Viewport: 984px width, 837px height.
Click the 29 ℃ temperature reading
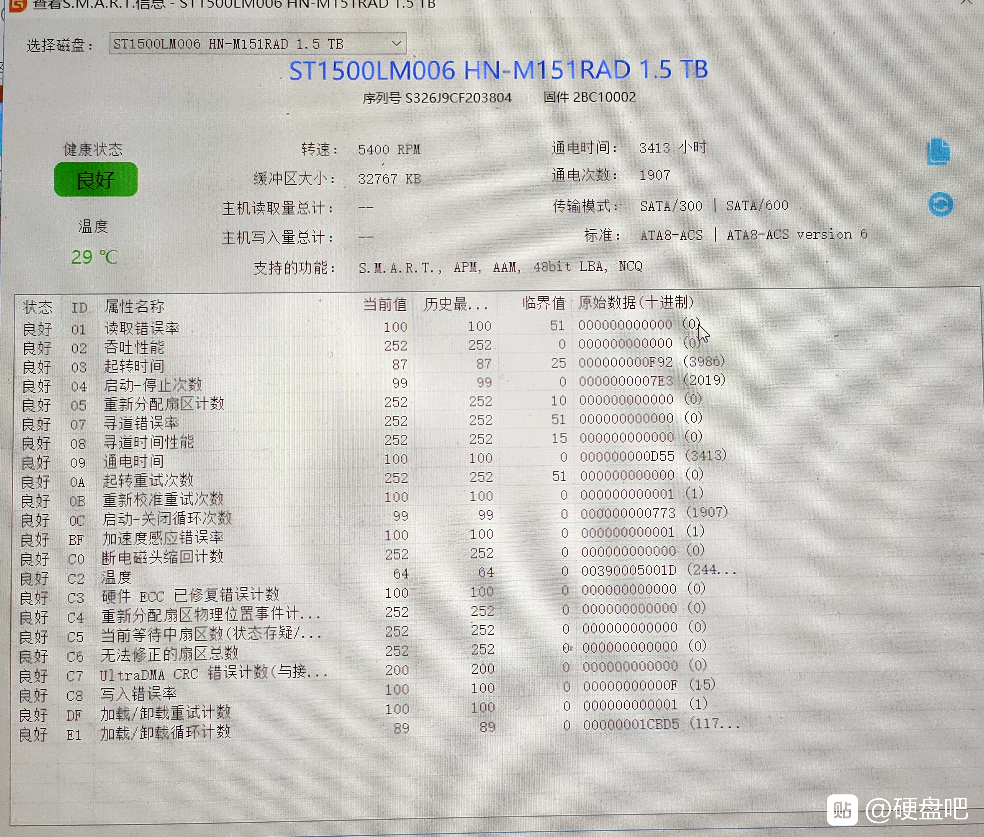94,257
